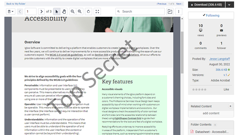The image size is (238, 135).
Task: Go to Next item
Action: click(x=179, y=4)
